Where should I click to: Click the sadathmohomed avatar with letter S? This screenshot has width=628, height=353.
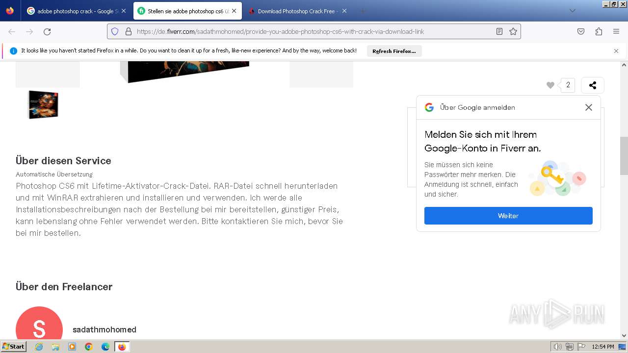(39, 324)
